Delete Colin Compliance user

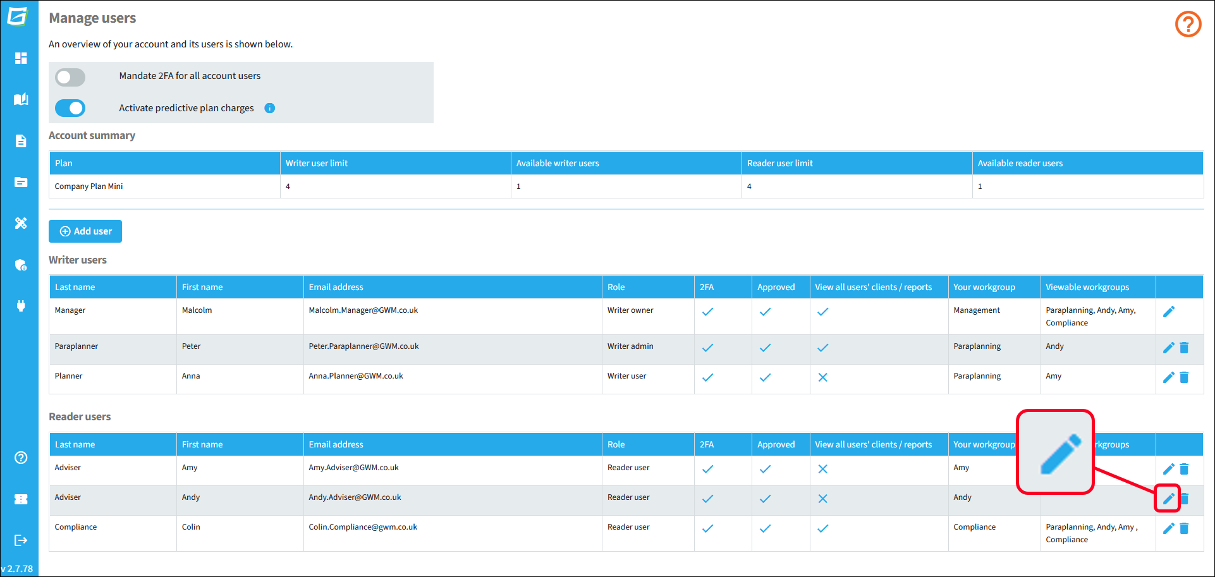(1184, 528)
